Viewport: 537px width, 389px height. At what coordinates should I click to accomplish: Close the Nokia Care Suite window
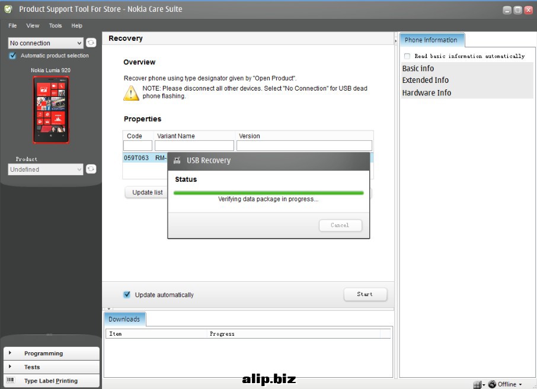pyautogui.click(x=529, y=10)
